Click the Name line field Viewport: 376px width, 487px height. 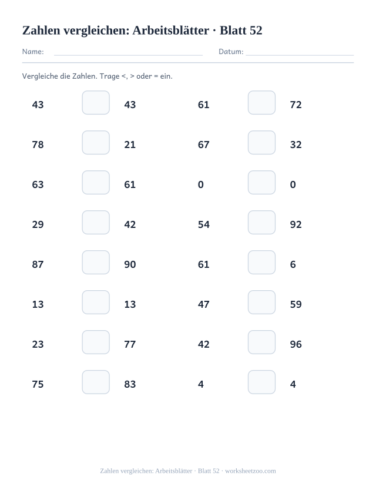point(128,52)
